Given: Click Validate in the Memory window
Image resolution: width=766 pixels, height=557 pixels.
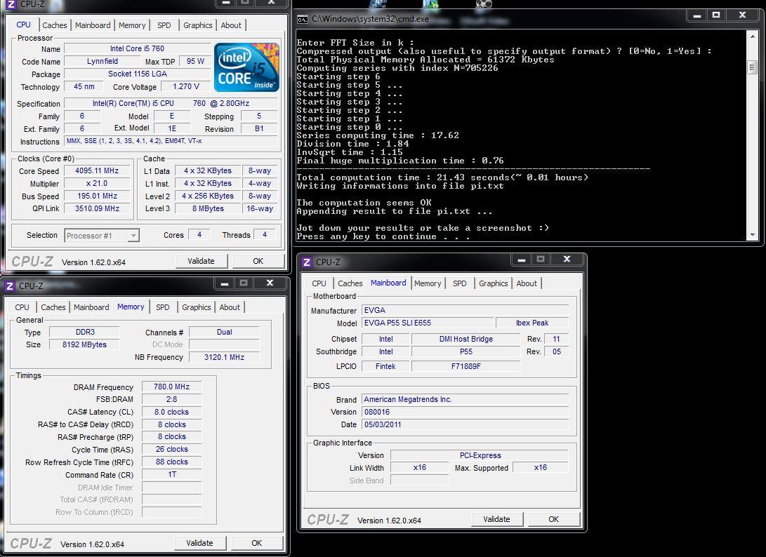Looking at the screenshot, I should [x=200, y=543].
